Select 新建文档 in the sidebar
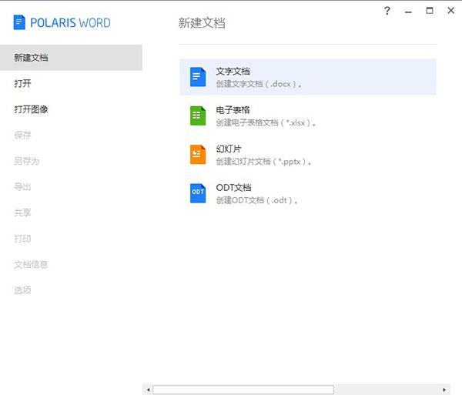Viewport: 462px width, 395px height. pos(32,58)
